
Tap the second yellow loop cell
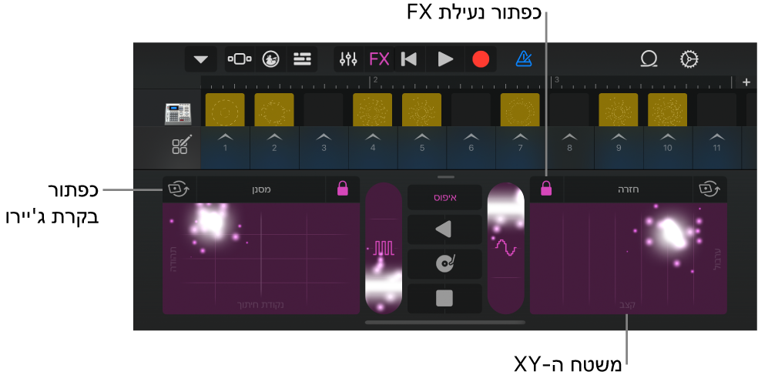[x=274, y=109]
